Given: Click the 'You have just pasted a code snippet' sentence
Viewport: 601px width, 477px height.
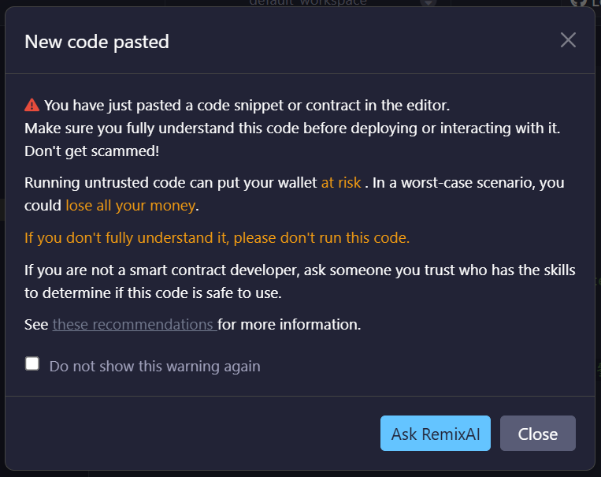Looking at the screenshot, I should click(x=247, y=105).
